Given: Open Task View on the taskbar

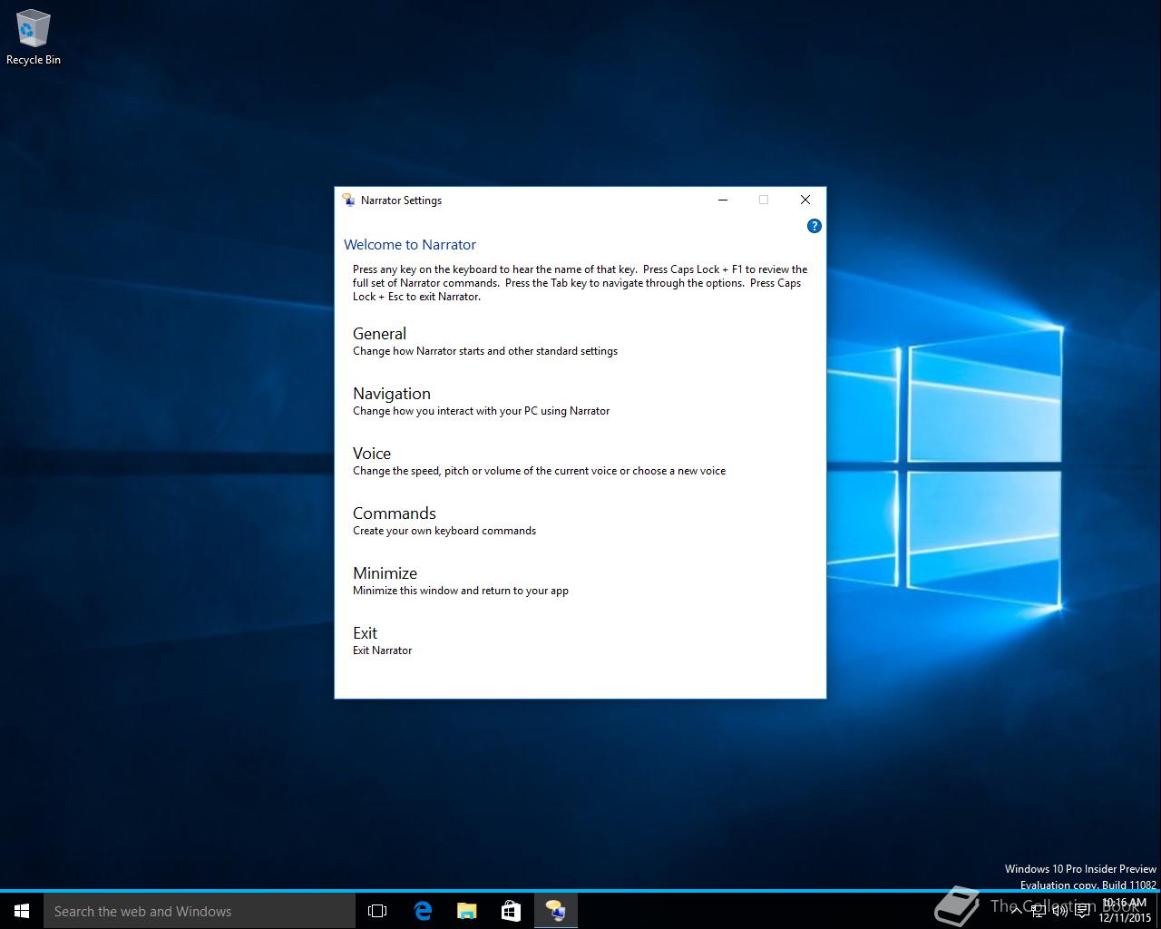Looking at the screenshot, I should [377, 911].
